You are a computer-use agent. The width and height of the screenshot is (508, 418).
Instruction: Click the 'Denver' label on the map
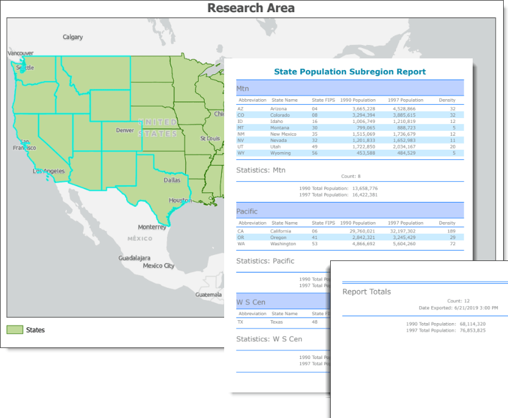[125, 130]
